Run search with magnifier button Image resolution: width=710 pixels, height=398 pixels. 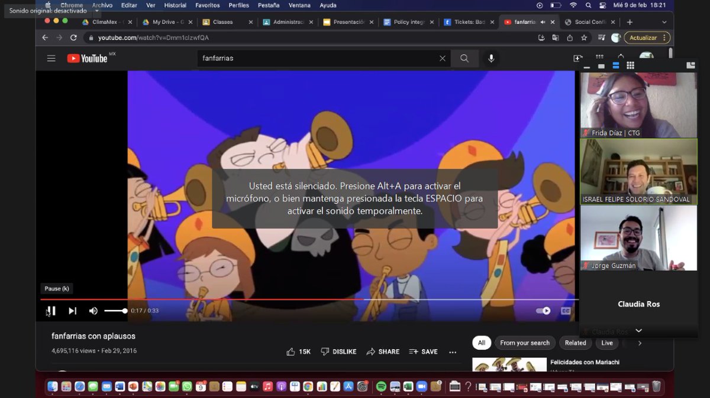coord(464,58)
